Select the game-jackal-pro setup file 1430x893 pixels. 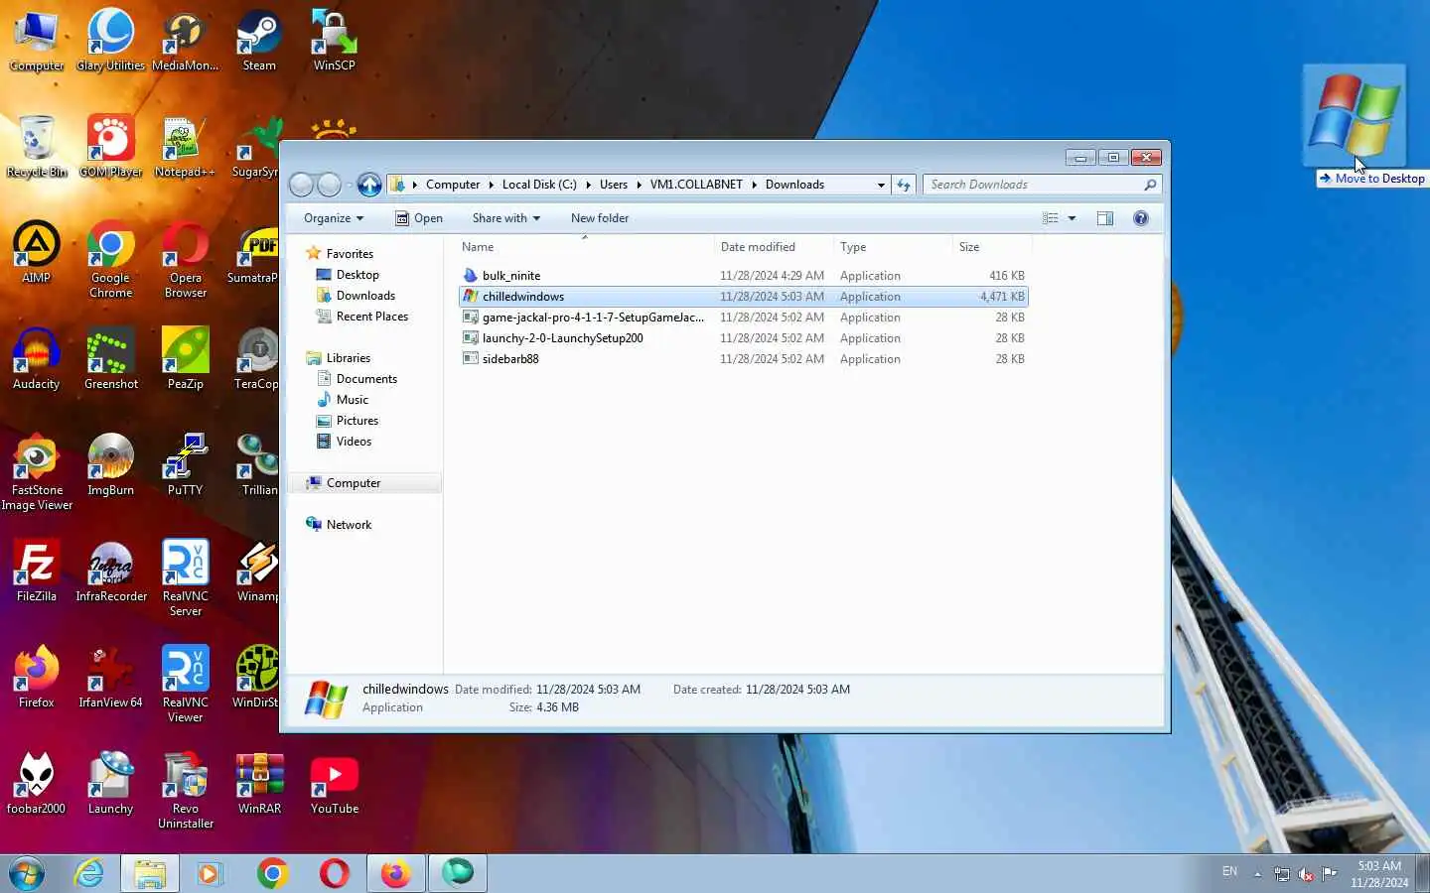coord(744,318)
